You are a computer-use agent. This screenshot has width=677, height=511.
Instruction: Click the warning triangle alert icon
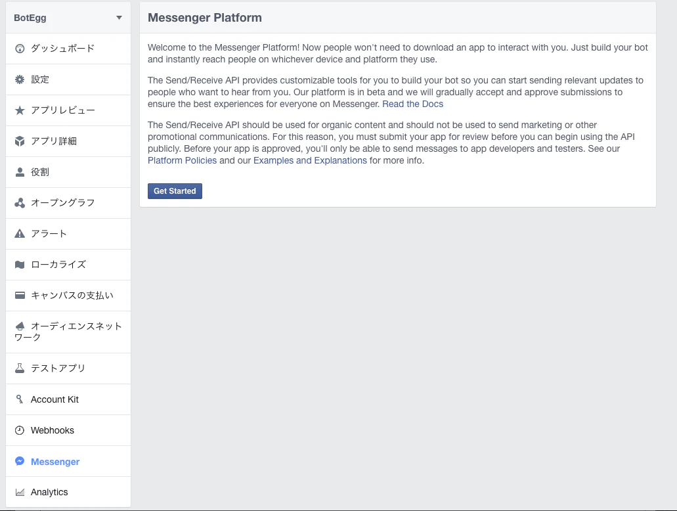pyautogui.click(x=20, y=234)
